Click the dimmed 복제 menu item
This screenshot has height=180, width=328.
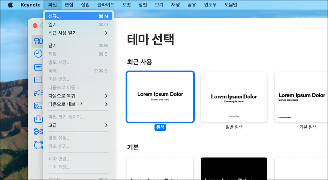coord(78,71)
